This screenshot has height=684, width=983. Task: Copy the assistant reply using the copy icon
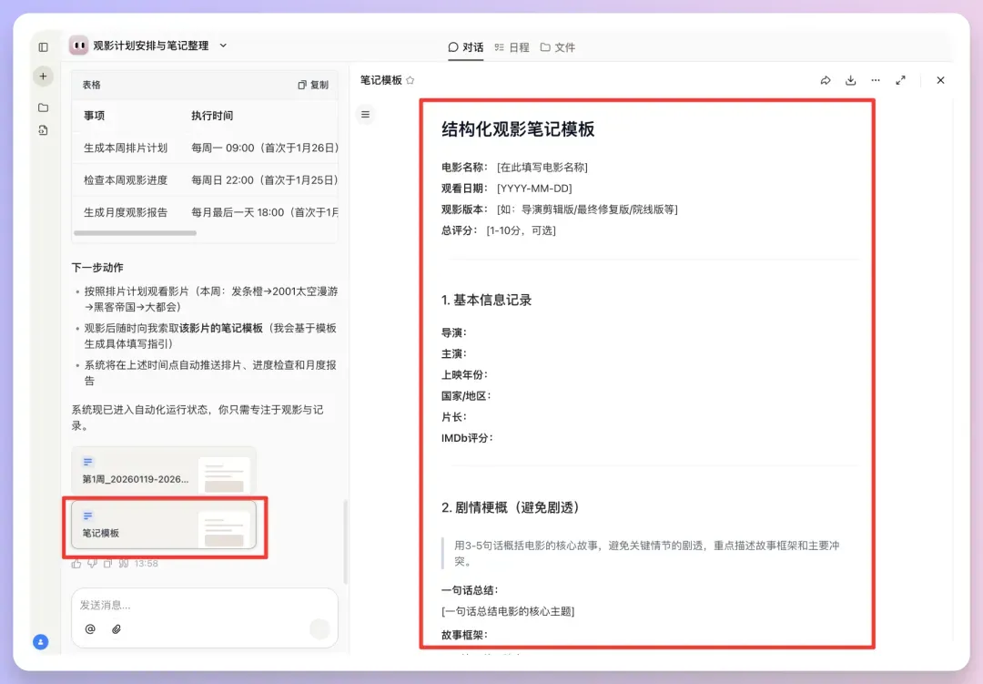(x=108, y=563)
